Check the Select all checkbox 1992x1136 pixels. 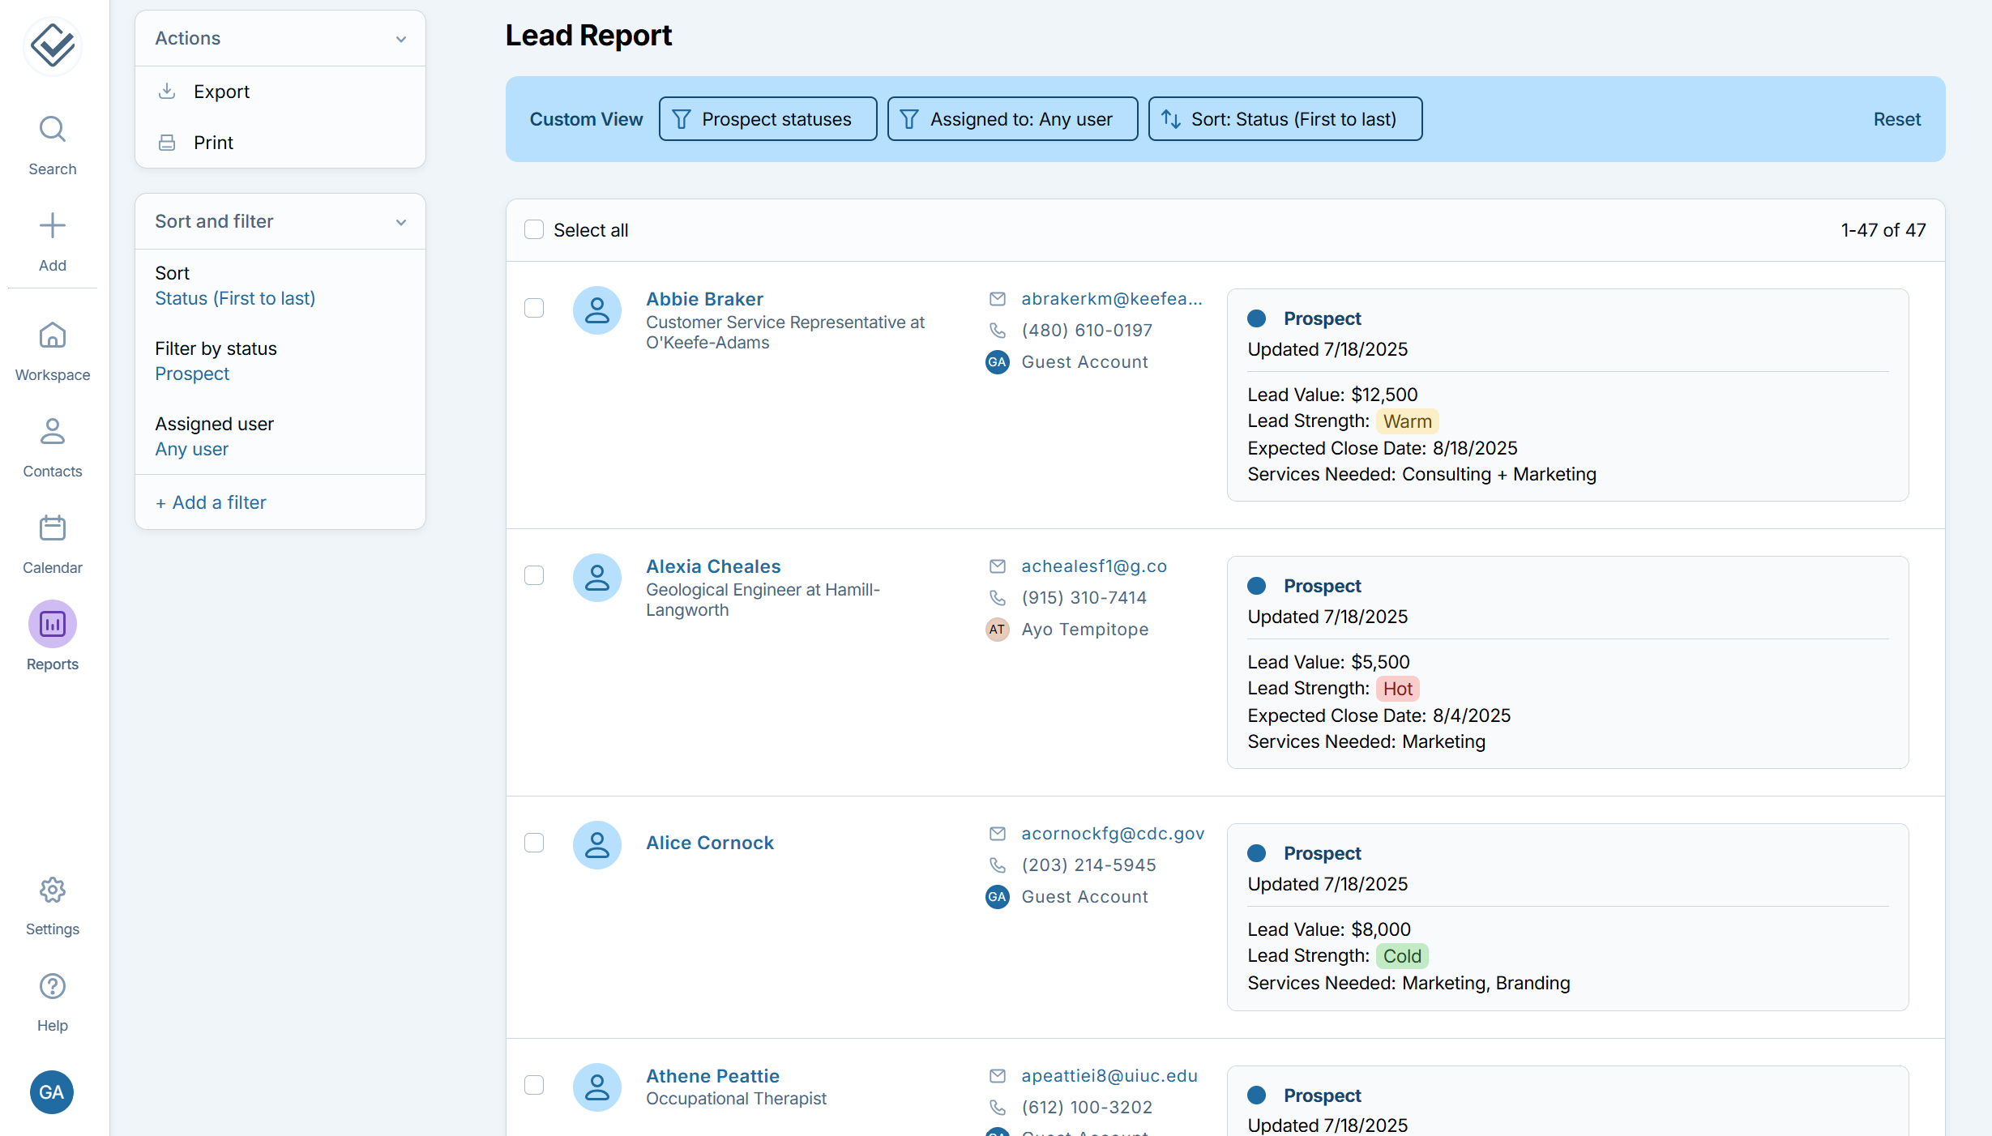[534, 230]
